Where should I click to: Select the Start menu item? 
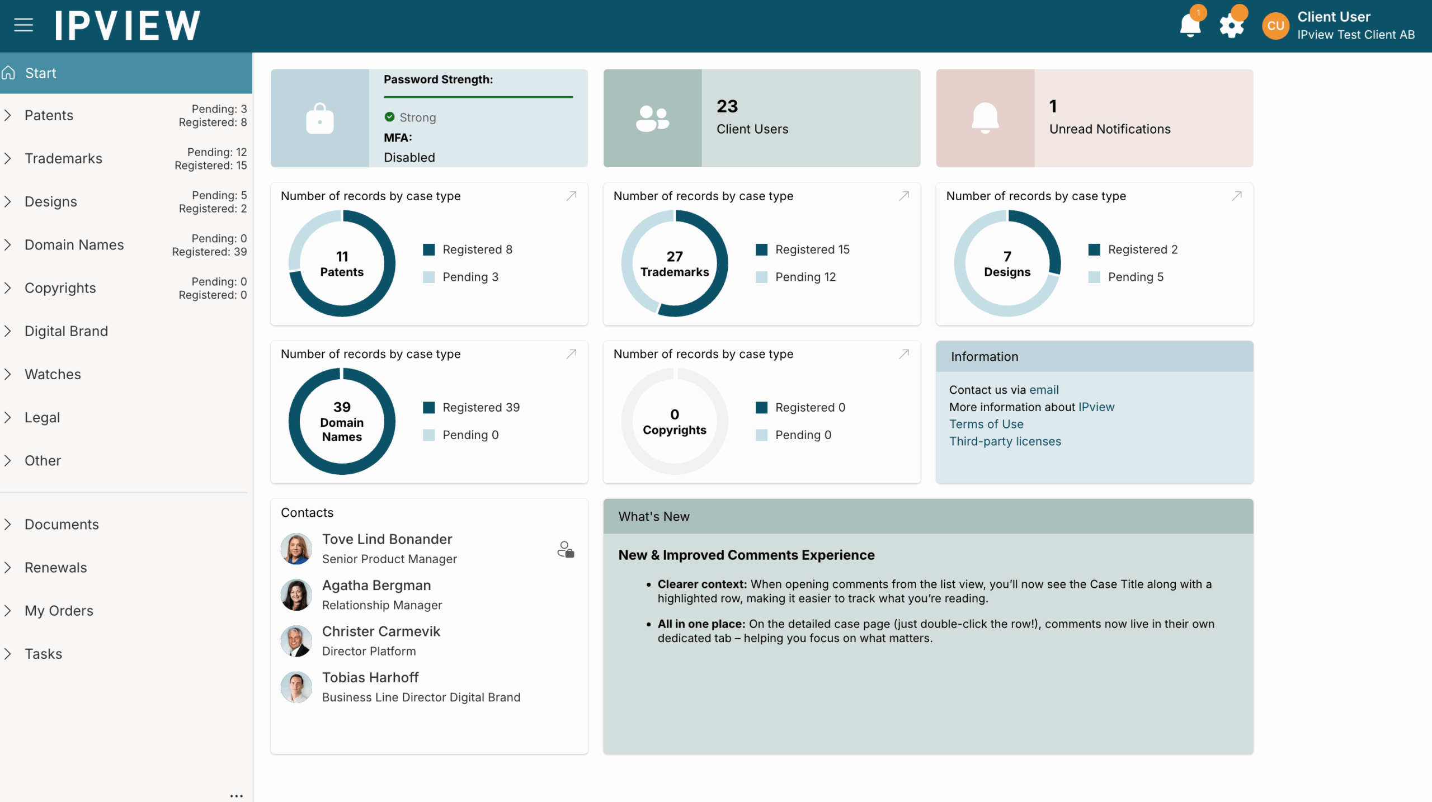pyautogui.click(x=40, y=73)
